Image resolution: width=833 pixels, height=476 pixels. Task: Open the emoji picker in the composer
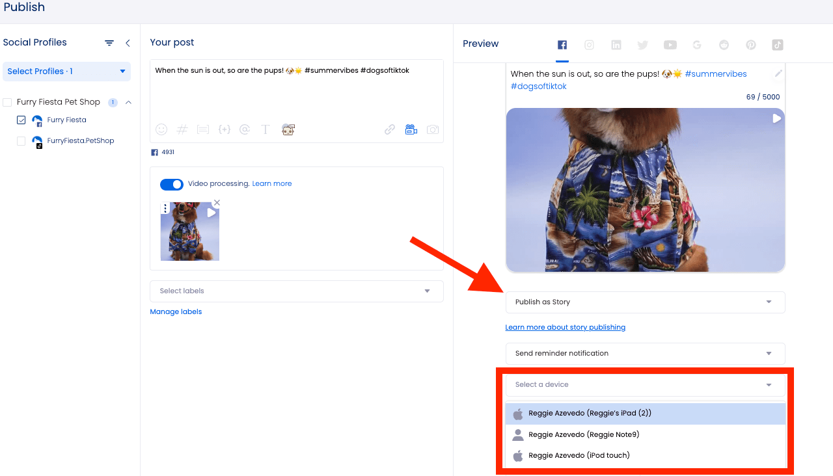161,129
